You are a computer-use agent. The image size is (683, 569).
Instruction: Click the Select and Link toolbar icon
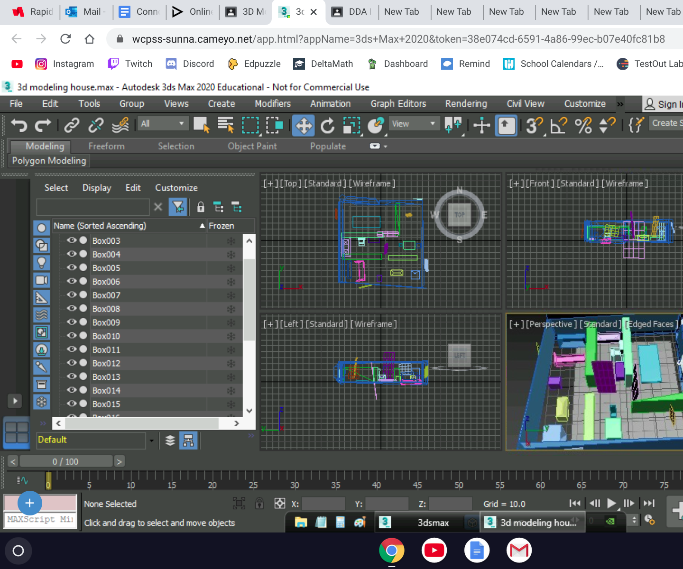pos(72,125)
